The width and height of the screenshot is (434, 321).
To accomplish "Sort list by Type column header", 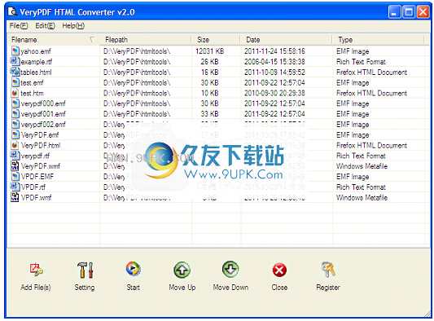I will coord(378,40).
